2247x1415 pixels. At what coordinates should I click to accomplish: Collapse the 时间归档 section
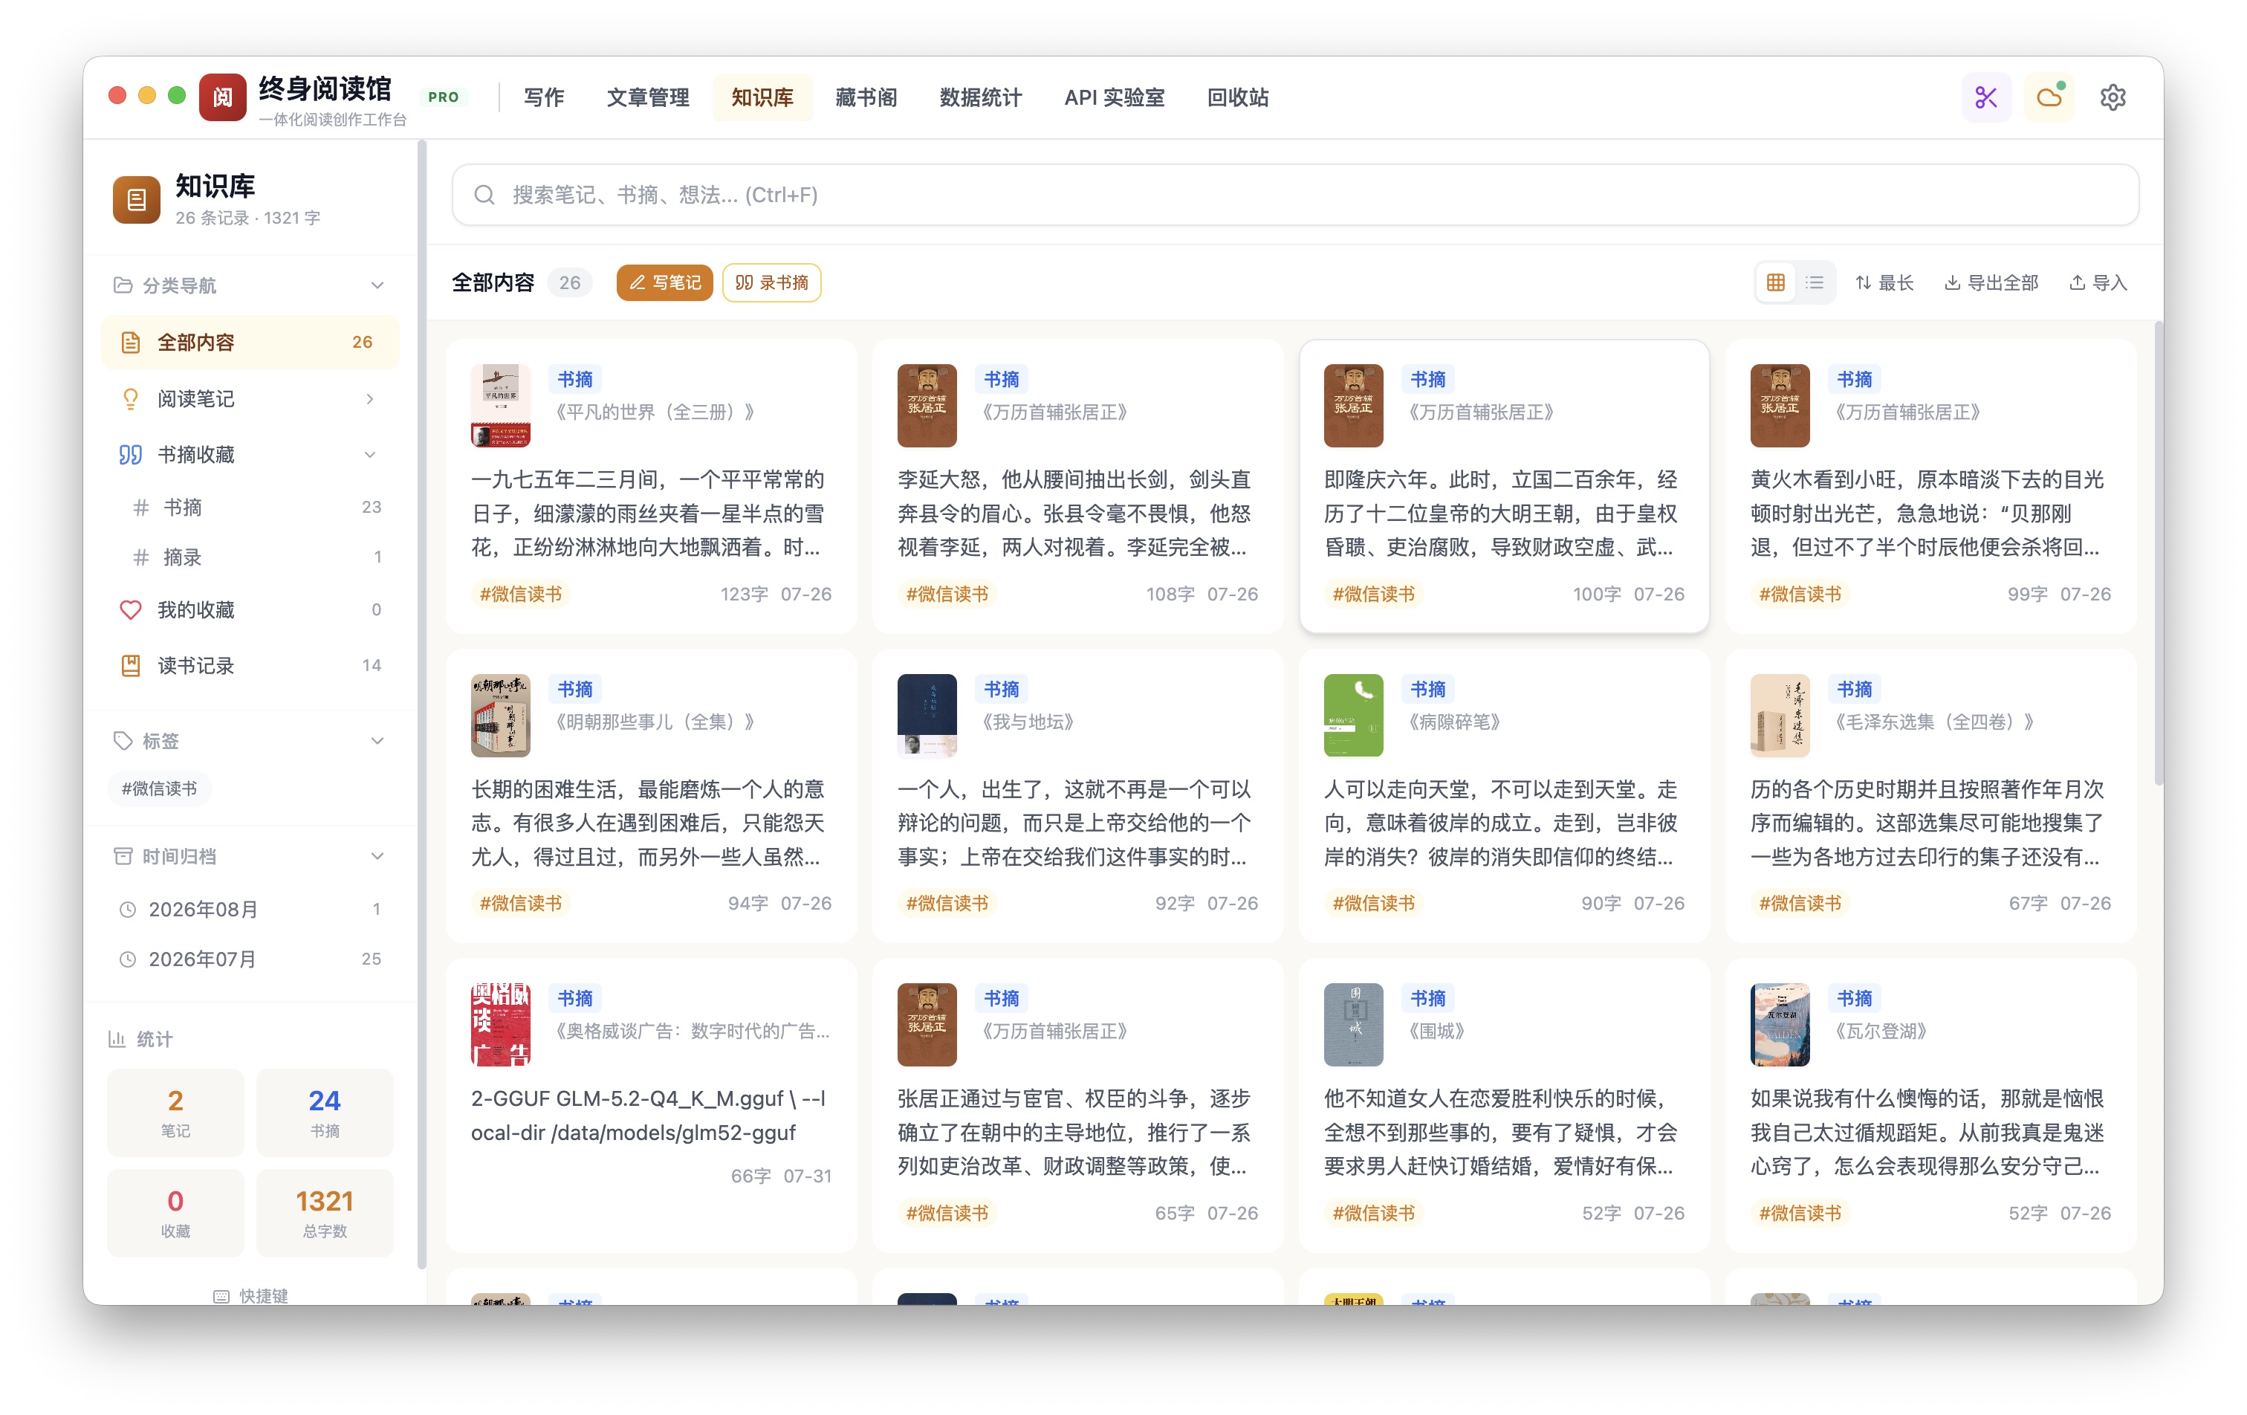pos(377,856)
